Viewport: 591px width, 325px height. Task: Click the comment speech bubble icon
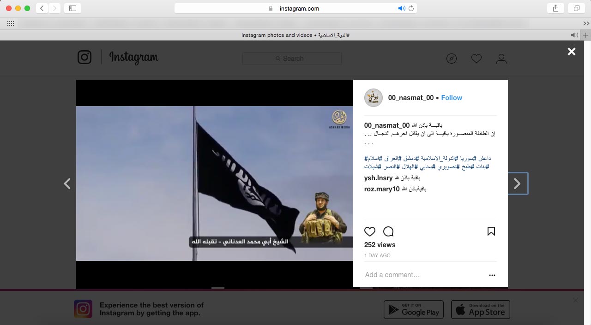[x=388, y=231]
